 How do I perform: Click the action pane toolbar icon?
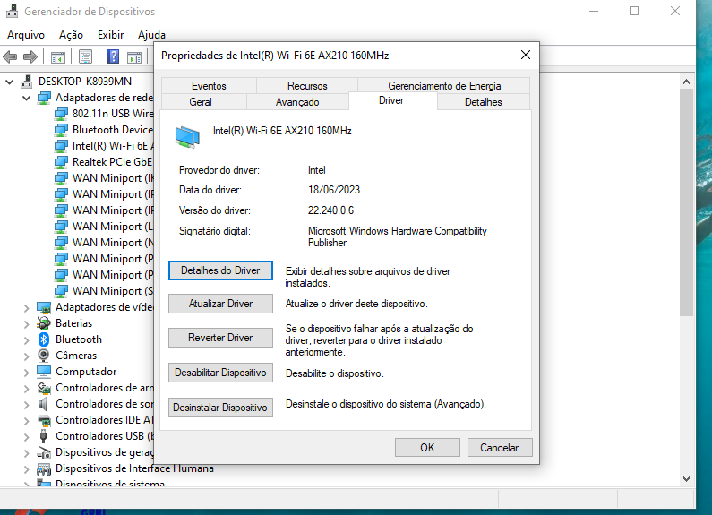click(134, 56)
